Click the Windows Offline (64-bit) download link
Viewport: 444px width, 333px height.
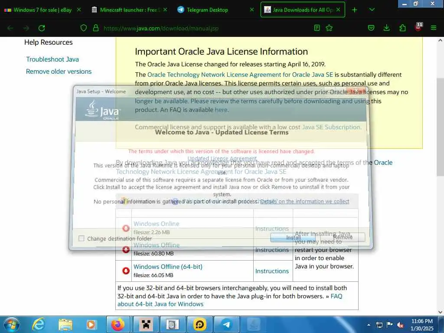click(168, 267)
